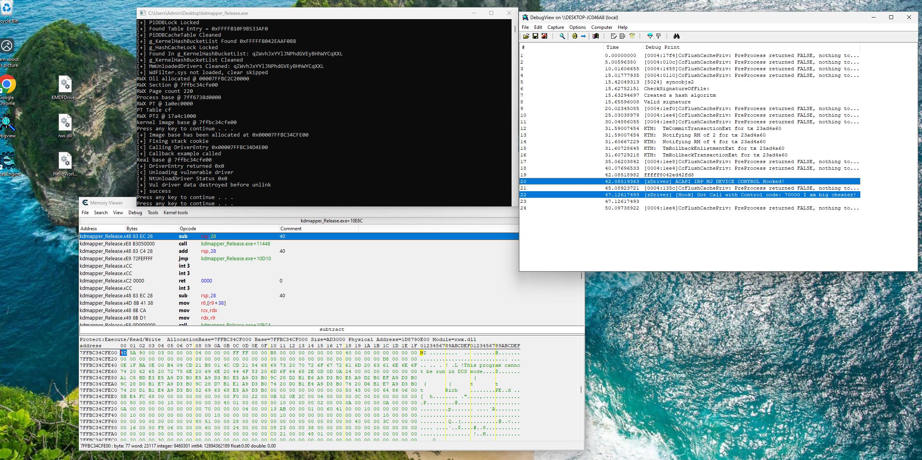
Task: Toggle Capture Events flag icon in DebugView
Action: tap(596, 36)
